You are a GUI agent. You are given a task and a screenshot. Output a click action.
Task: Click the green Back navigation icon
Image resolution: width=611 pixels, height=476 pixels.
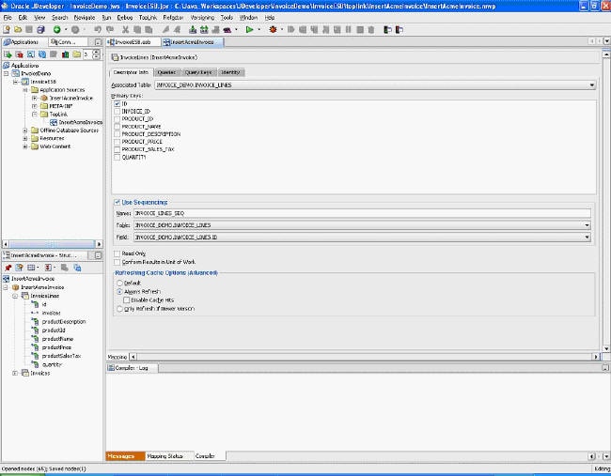tap(57, 30)
